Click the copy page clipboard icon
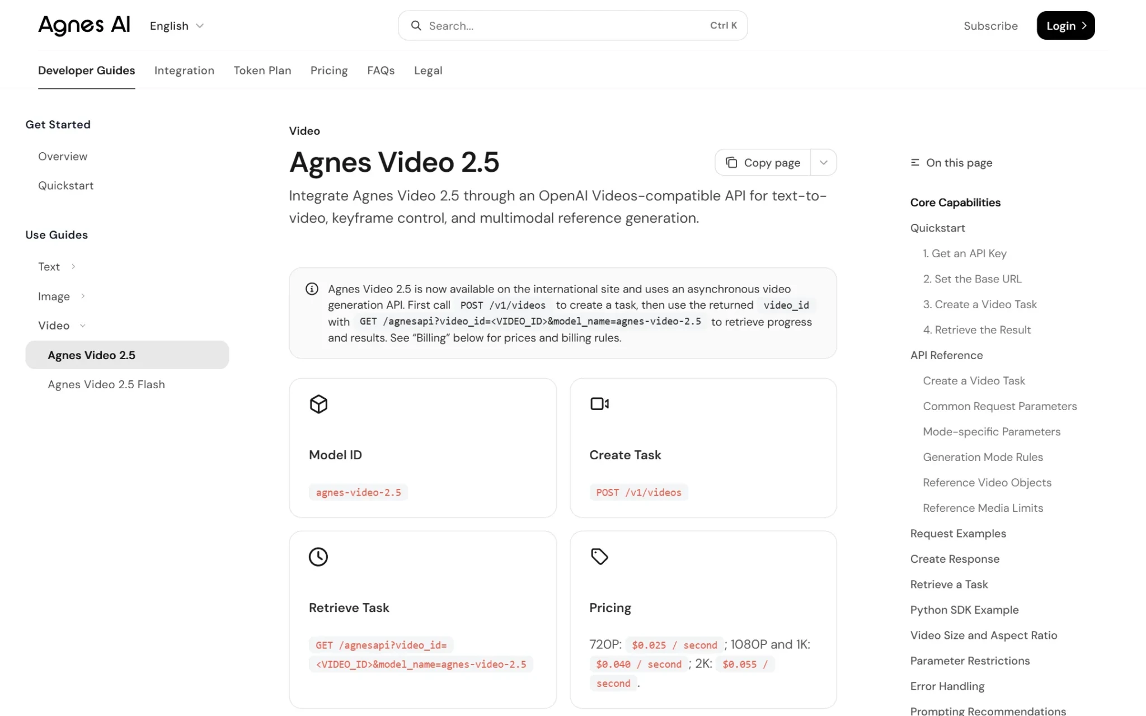Screen dimensions: 1146x716 point(731,163)
